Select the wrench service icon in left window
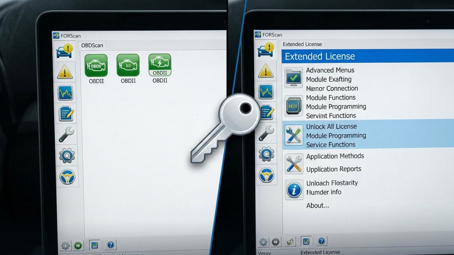Viewport: 454px width, 255px height. [67, 134]
